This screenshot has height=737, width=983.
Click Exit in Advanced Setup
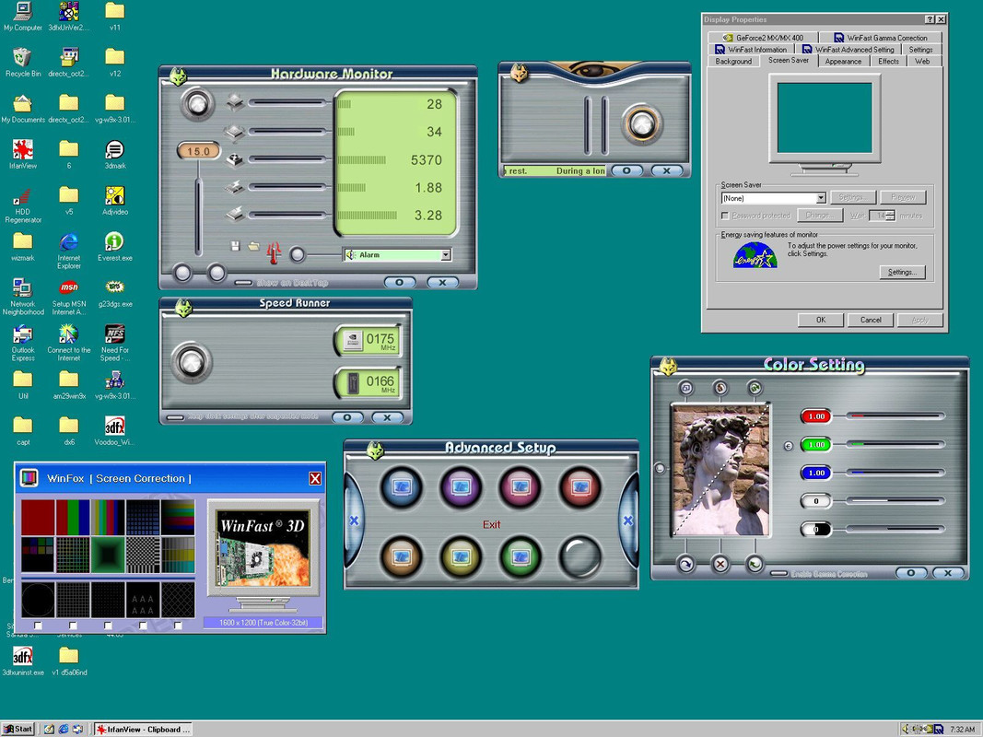tap(492, 524)
